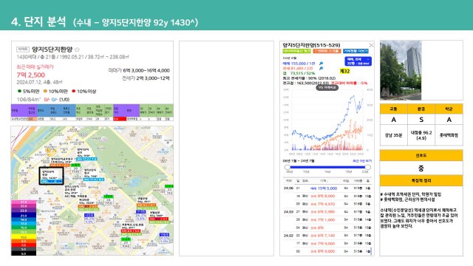Click the pink 27.0 legend swatch
The height and width of the screenshot is (266, 473).
pyautogui.click(x=24, y=202)
